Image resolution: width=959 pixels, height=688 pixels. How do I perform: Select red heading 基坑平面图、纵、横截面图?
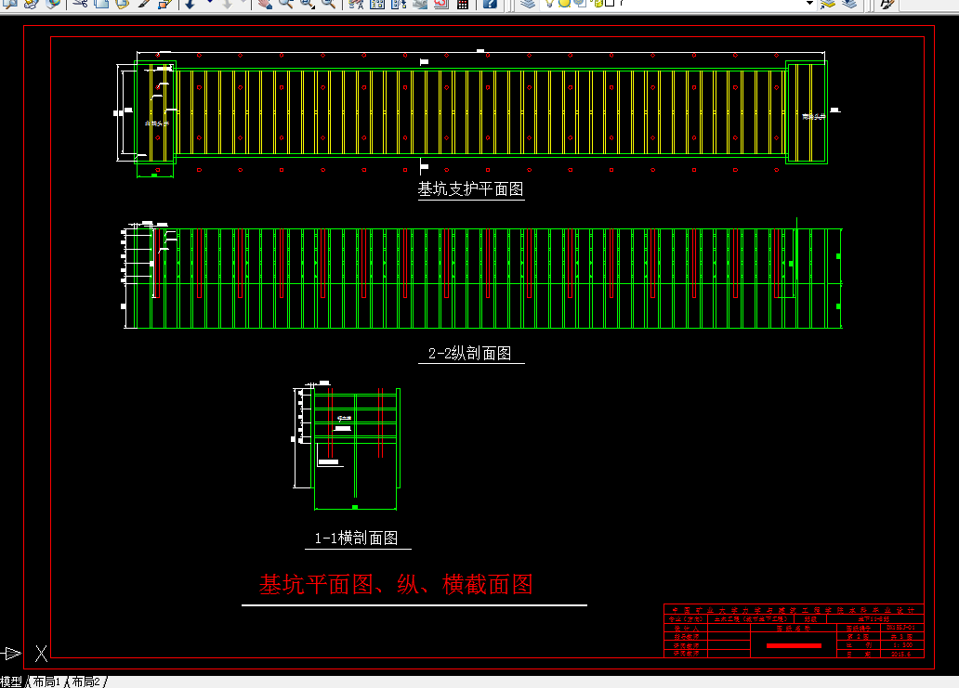coord(396,585)
